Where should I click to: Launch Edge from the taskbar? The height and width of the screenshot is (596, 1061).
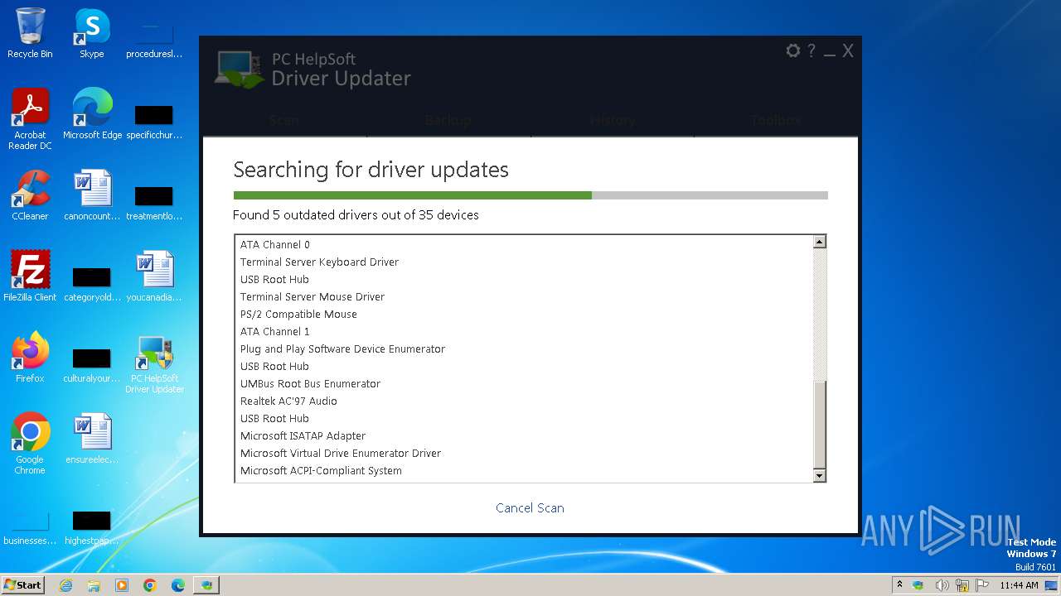pos(178,585)
